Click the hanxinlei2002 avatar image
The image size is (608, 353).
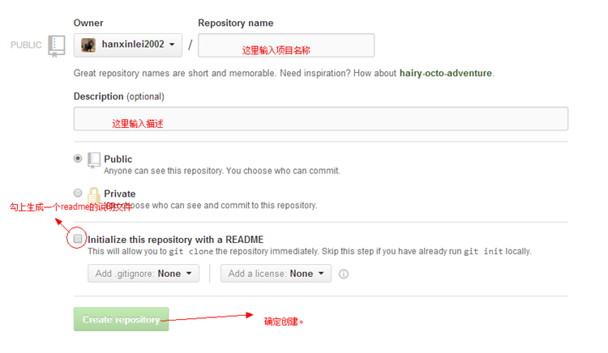(x=88, y=45)
